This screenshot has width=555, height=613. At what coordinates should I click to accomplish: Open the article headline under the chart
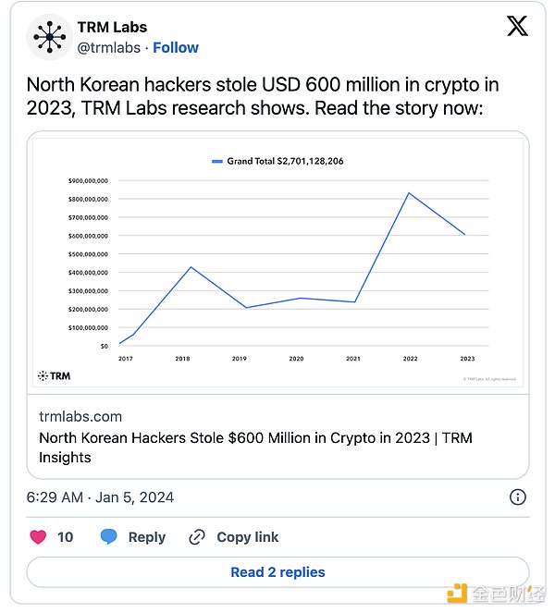[255, 447]
